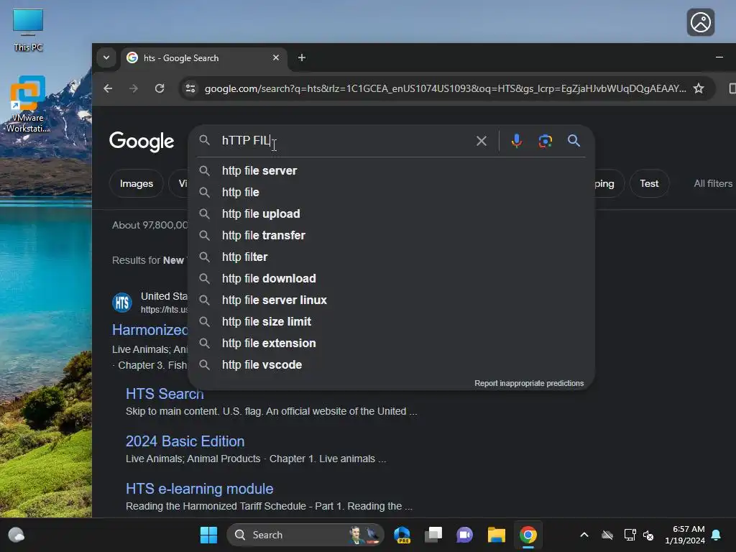The height and width of the screenshot is (552, 736).
Task: Select 'http file size limit' suggestion
Action: pos(392,321)
